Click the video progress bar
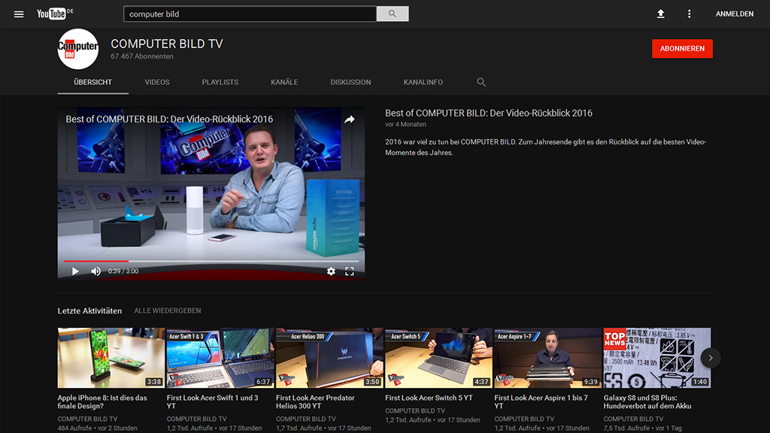 211,261
